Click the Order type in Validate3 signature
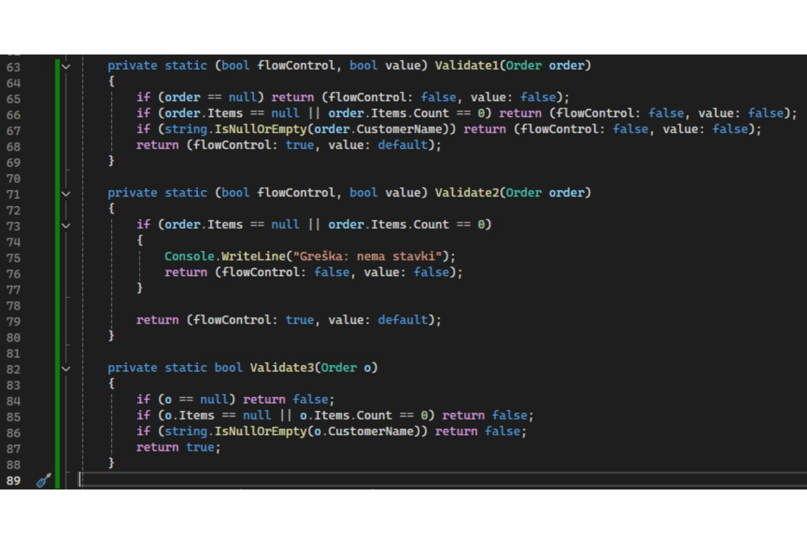This screenshot has width=807, height=545. (x=338, y=368)
